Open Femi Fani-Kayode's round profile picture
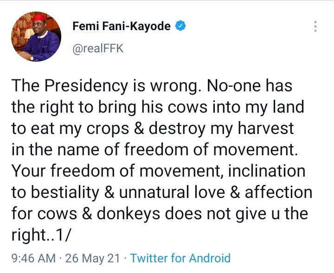The width and height of the screenshot is (334, 273). [36, 37]
